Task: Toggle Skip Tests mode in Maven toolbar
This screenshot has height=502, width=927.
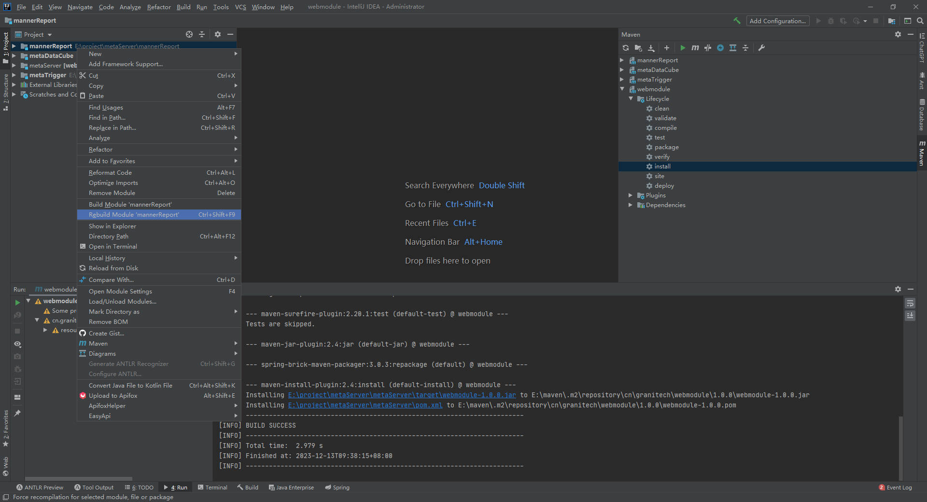Action: tap(720, 48)
